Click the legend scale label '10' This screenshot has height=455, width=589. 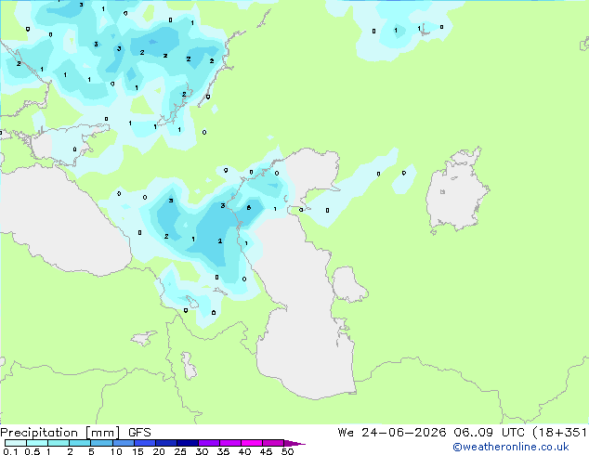pos(116,451)
